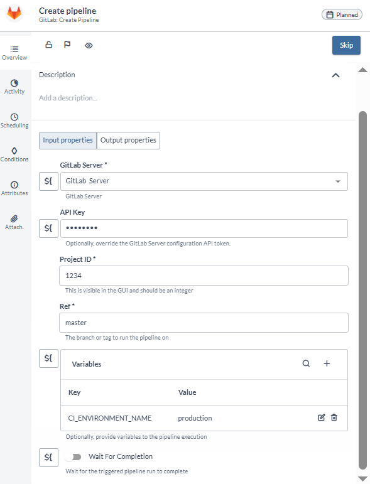Click the production value cell
Image resolution: width=370 pixels, height=484 pixels.
195,418
